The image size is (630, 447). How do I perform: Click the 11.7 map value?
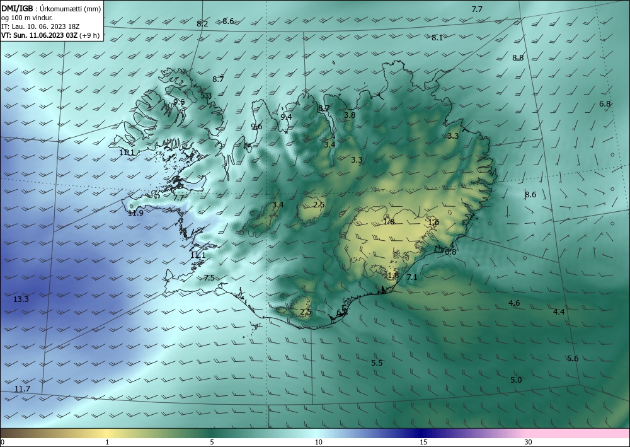[x=22, y=389]
